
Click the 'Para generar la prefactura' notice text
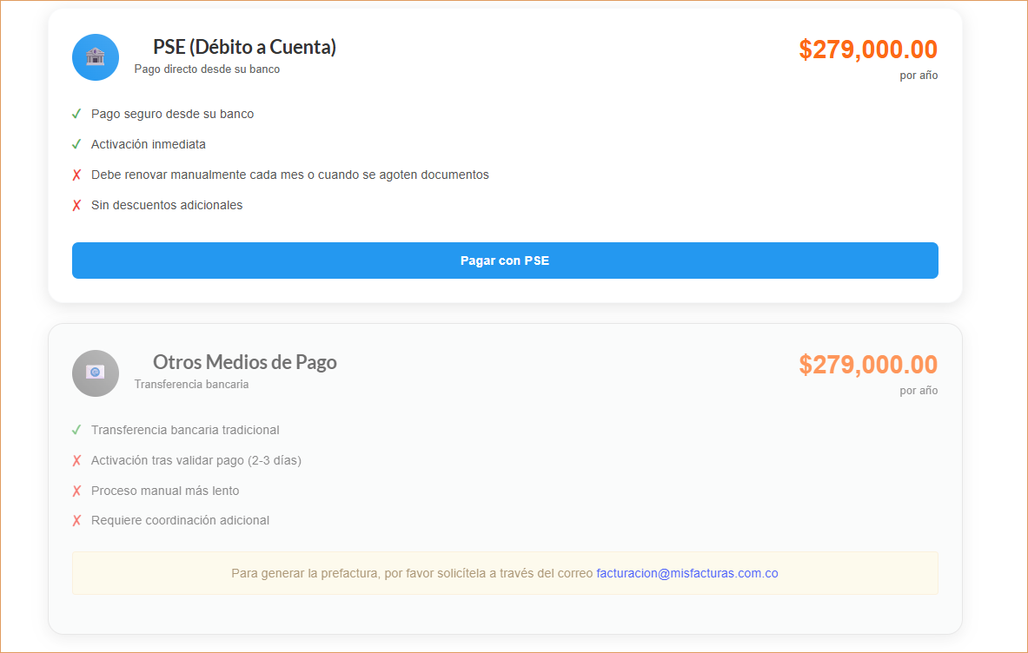[413, 574]
